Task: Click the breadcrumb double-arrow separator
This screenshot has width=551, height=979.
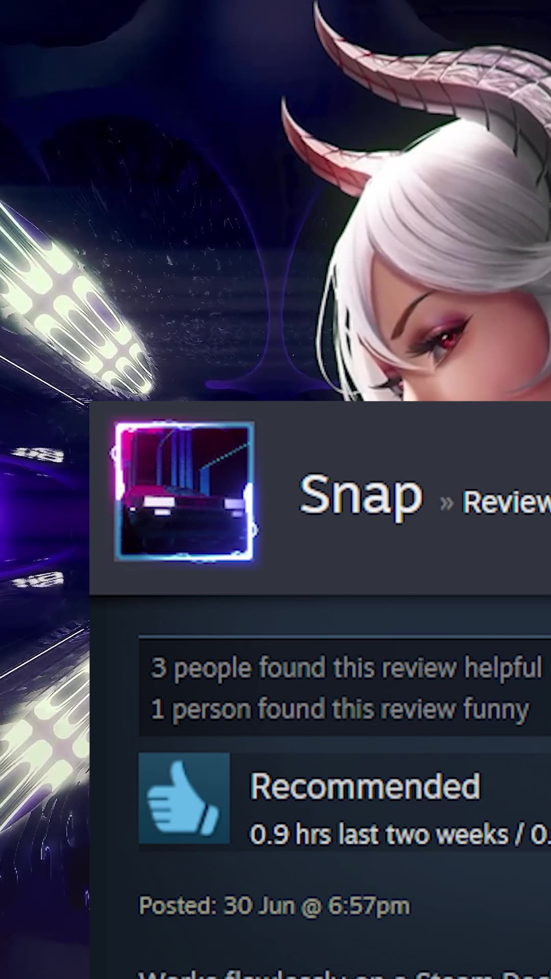Action: (446, 503)
